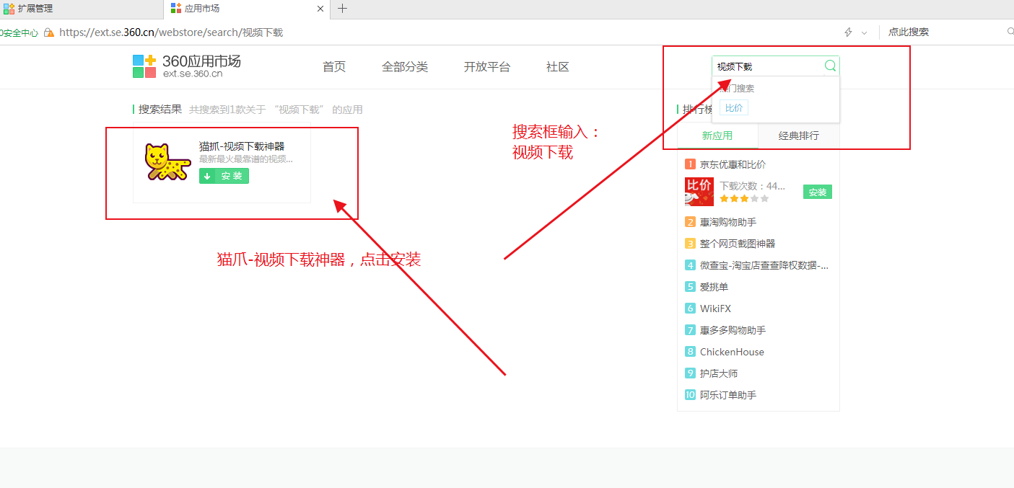Open 整个网页截图神器 in the ranking list
Image resolution: width=1014 pixels, height=488 pixels.
(x=738, y=244)
